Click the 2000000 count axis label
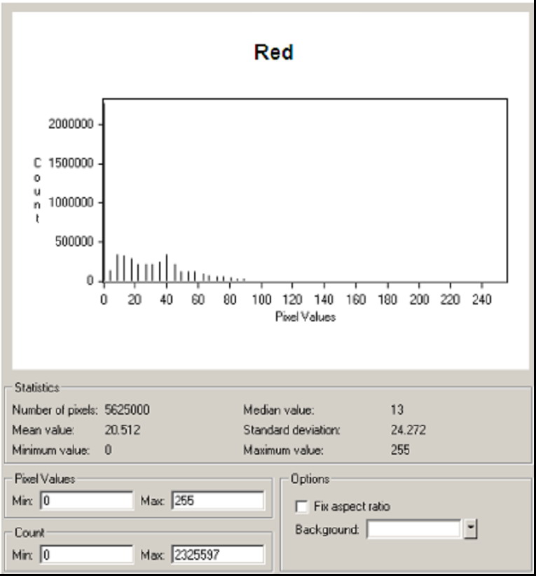The height and width of the screenshot is (576, 536). pyautogui.click(x=71, y=124)
